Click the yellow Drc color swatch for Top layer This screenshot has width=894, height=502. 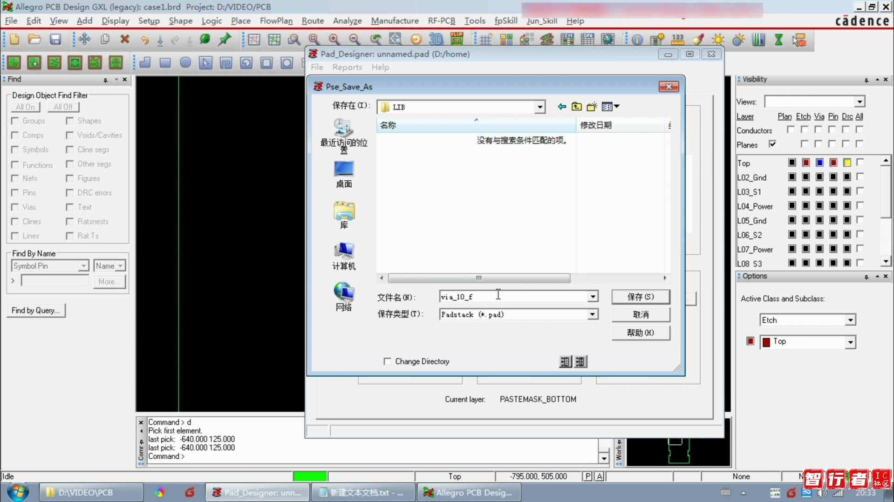point(847,163)
